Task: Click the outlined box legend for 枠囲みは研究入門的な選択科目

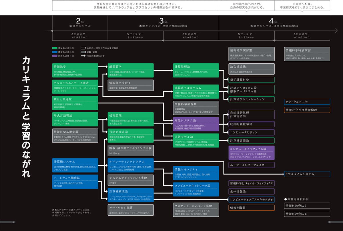Action: pyautogui.click(x=83, y=48)
